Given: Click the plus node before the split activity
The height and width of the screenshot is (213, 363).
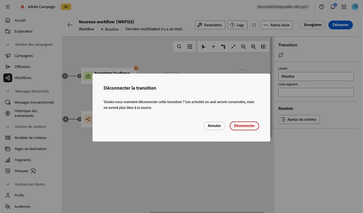Looking at the screenshot, I should coord(65,119).
